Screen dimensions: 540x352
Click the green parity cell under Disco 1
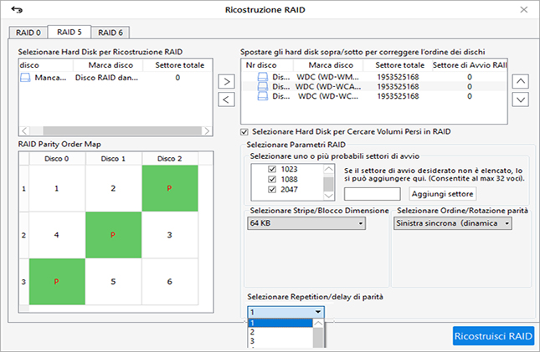pos(113,235)
